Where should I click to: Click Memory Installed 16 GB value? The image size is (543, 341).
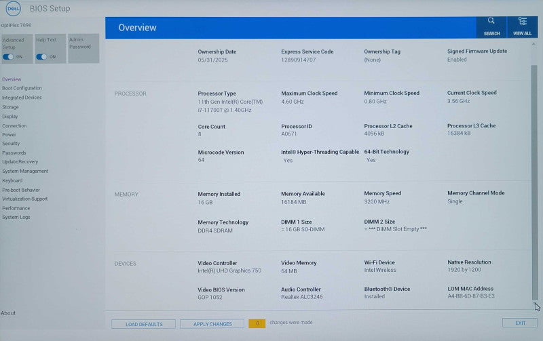(205, 202)
